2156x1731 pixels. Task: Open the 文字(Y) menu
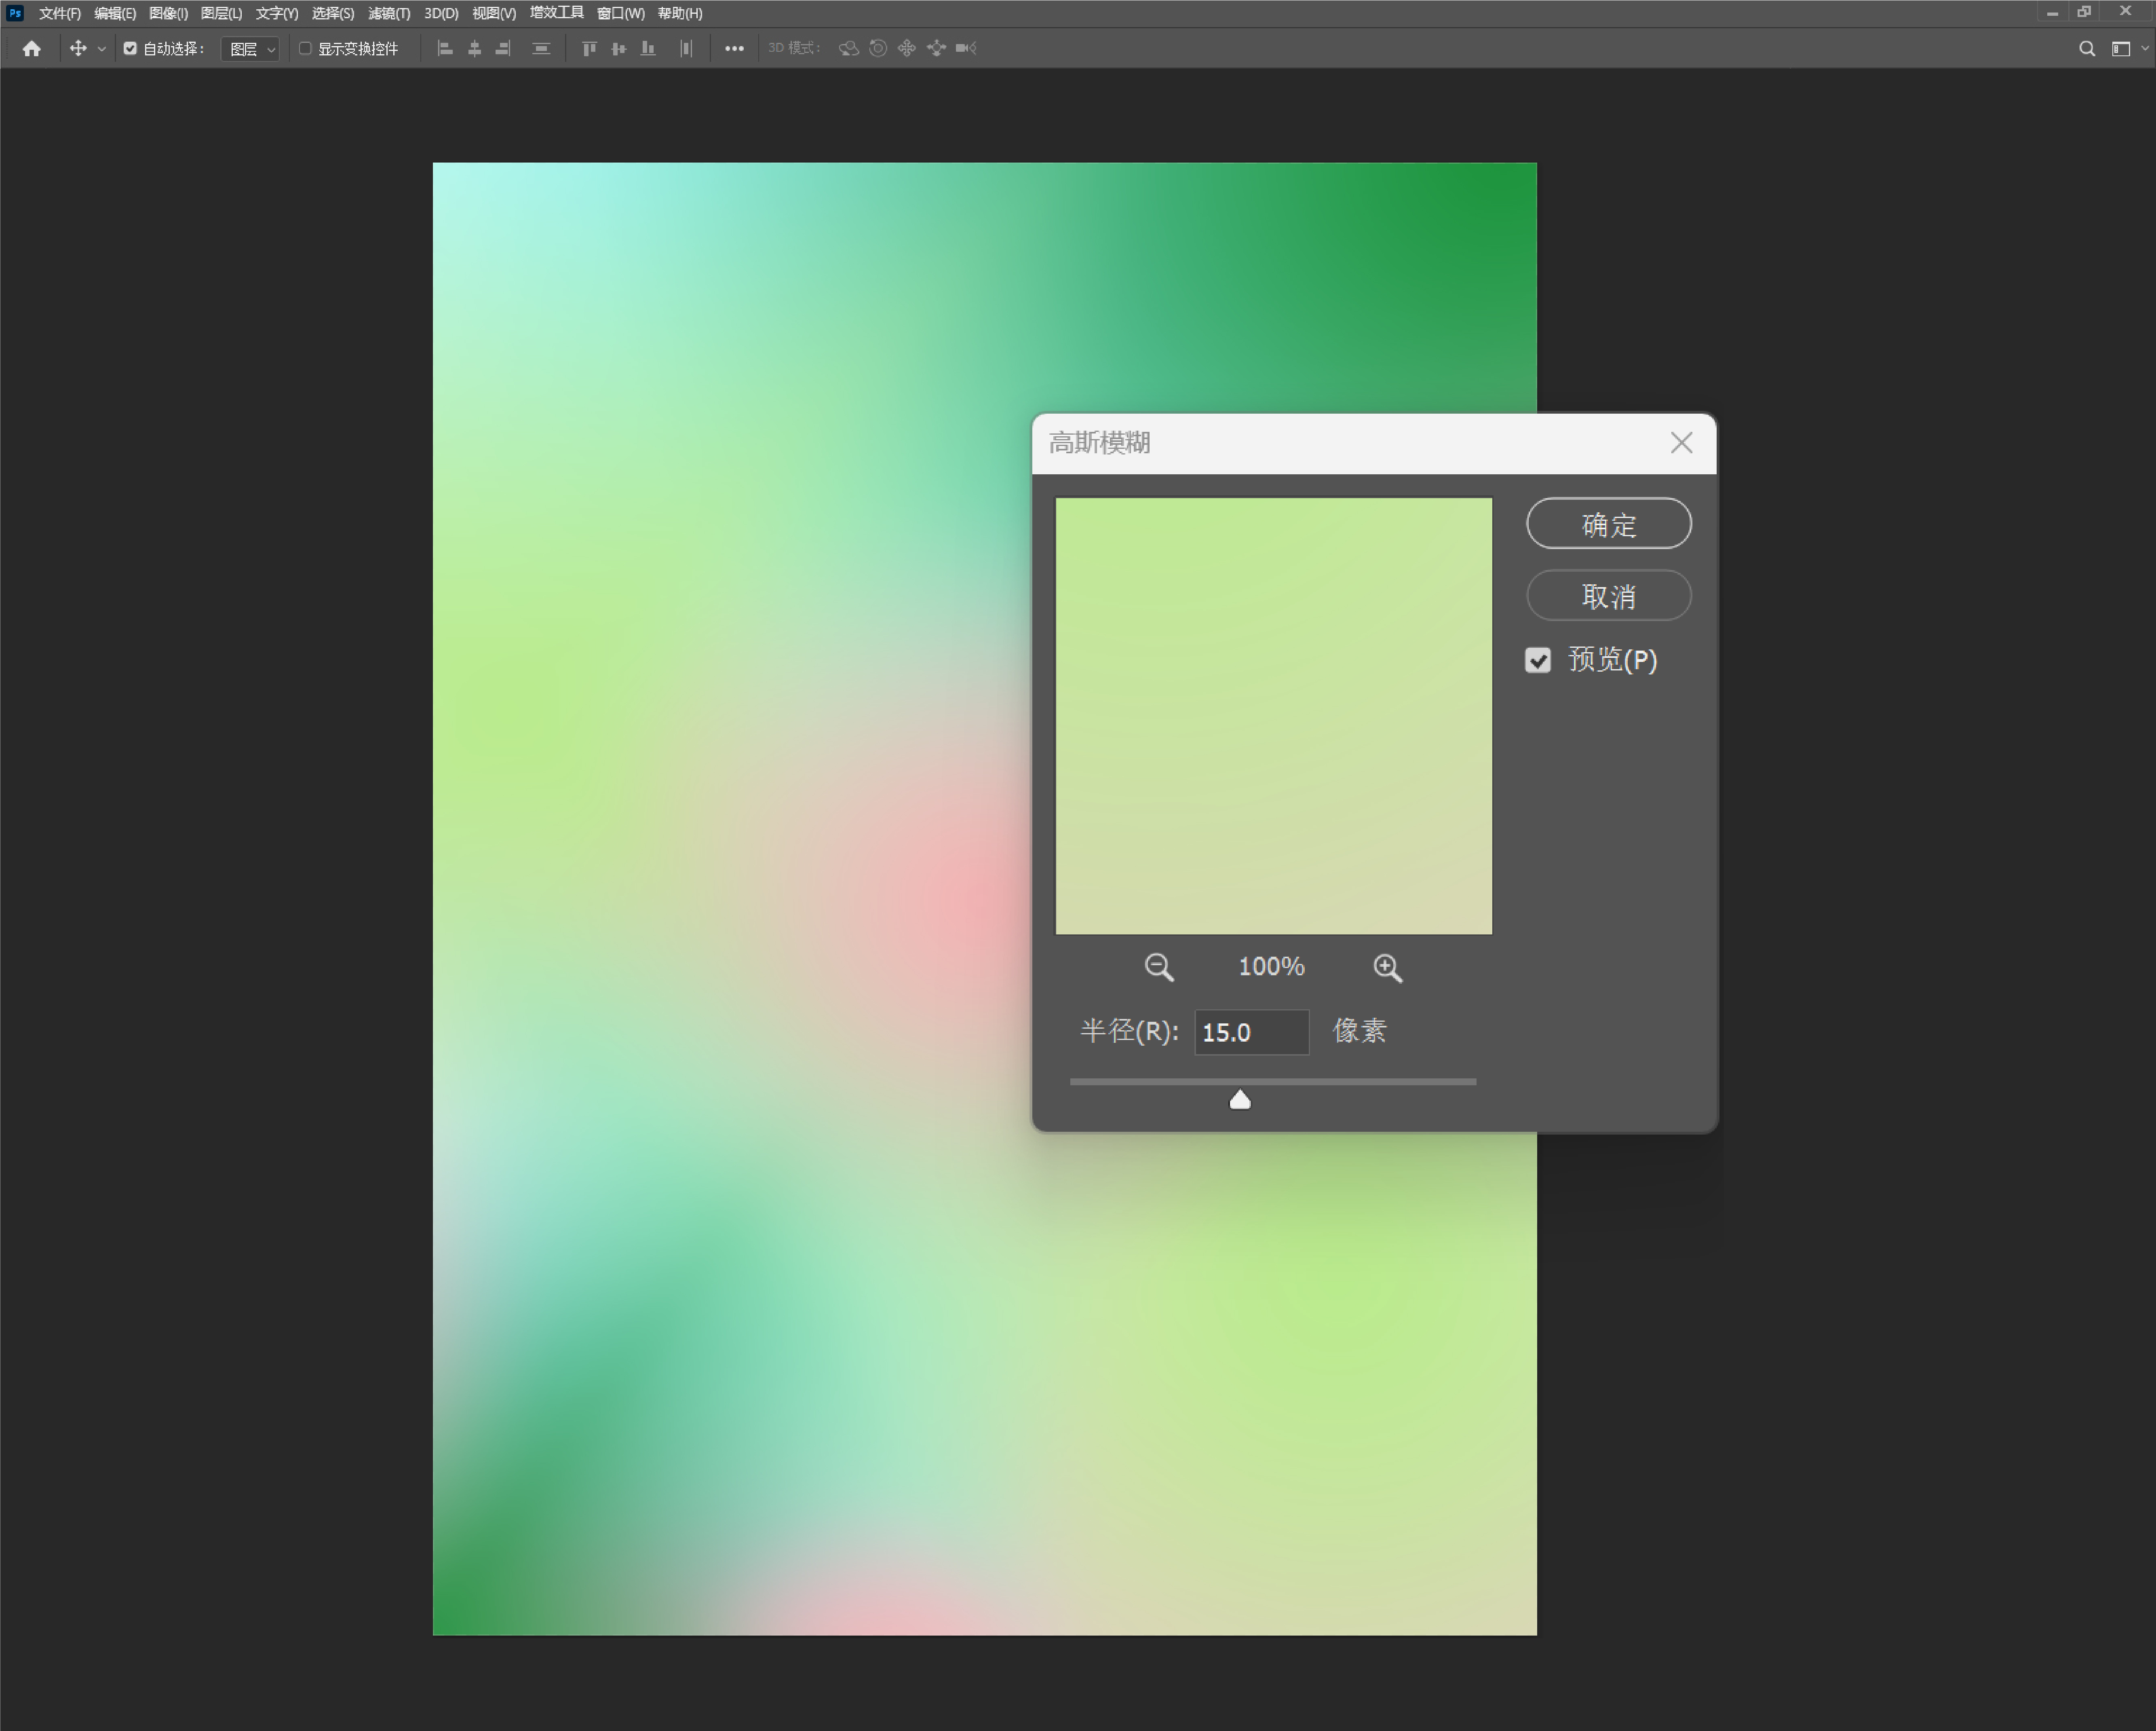[277, 13]
